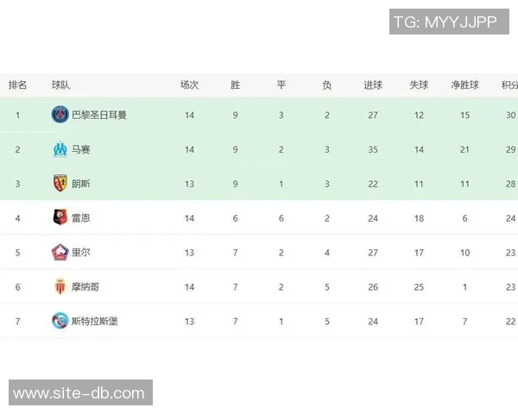This screenshot has height=414, width=518.
Task: Sort table by 进球 column header
Action: tap(373, 85)
